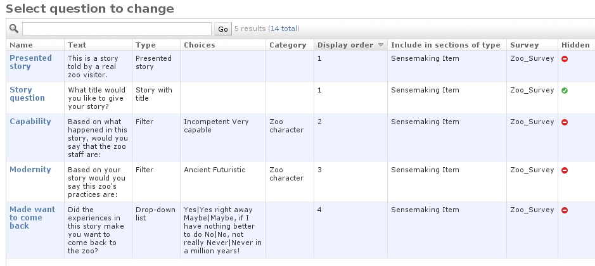
Task: Click the green hidden icon for Story question
Action: pos(565,91)
